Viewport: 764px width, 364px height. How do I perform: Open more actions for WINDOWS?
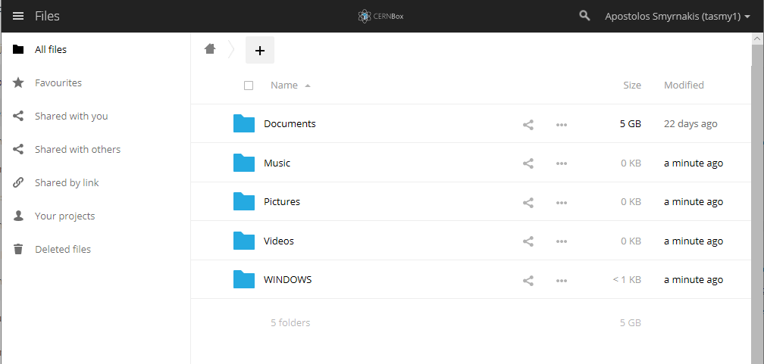tap(562, 280)
